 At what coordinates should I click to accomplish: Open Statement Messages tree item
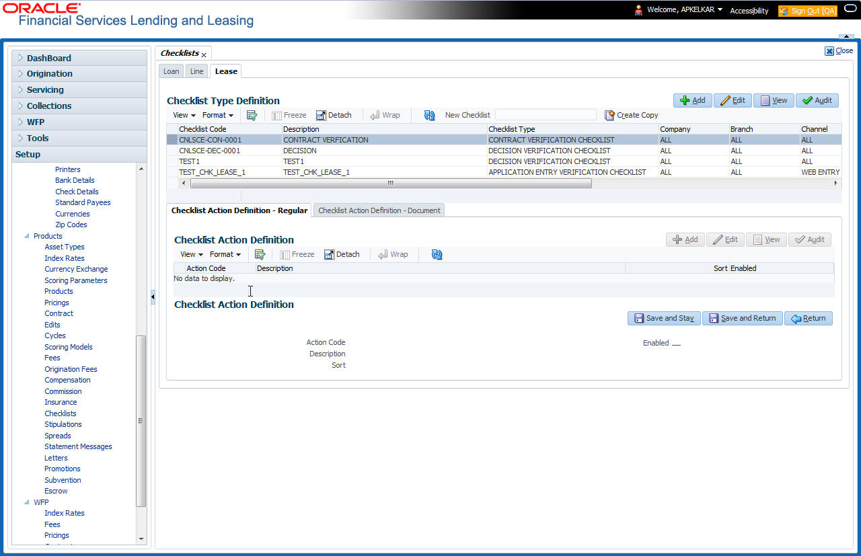(x=78, y=446)
